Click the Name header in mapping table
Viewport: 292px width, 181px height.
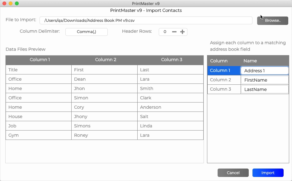click(x=250, y=61)
